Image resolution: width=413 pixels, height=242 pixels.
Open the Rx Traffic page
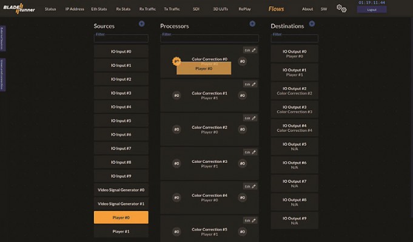click(x=147, y=9)
